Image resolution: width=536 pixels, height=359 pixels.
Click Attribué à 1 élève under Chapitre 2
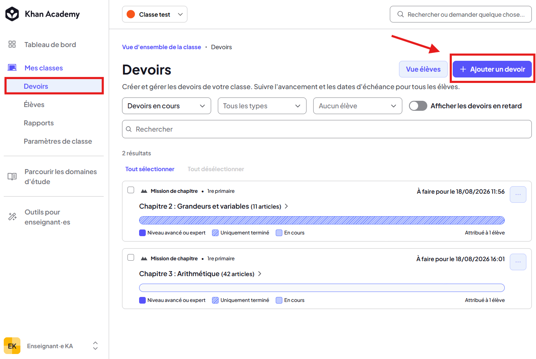coord(485,233)
